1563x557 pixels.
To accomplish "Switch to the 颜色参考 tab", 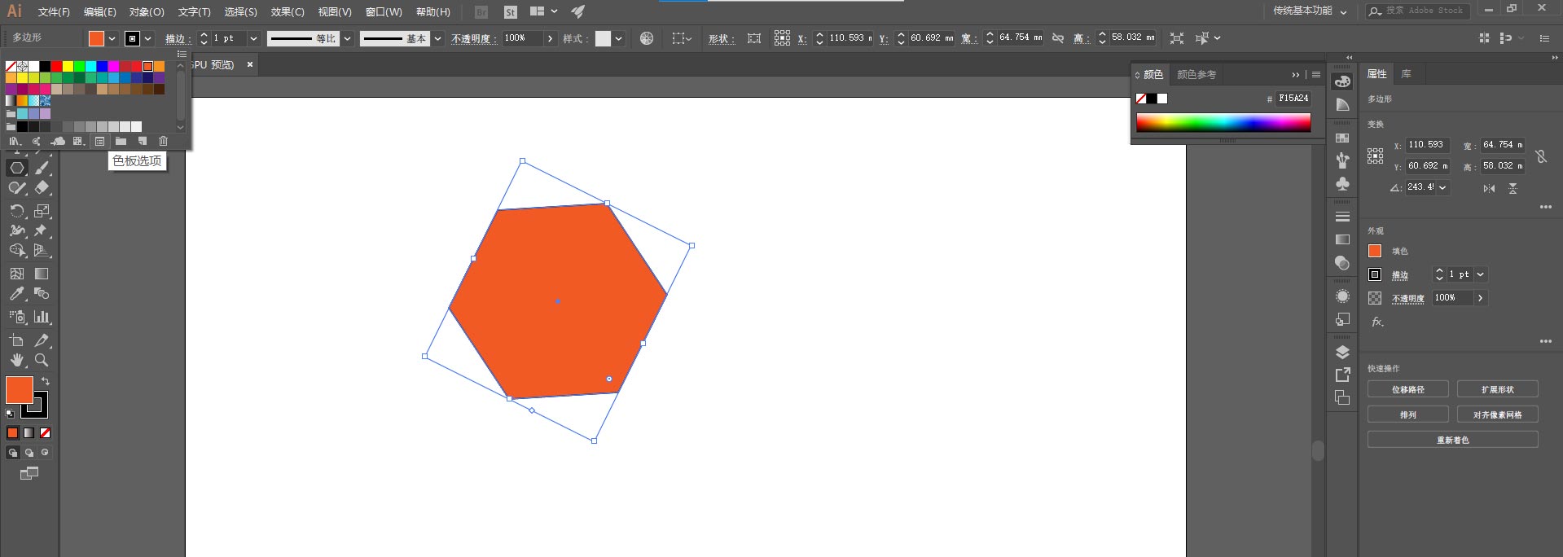I will tap(1196, 75).
